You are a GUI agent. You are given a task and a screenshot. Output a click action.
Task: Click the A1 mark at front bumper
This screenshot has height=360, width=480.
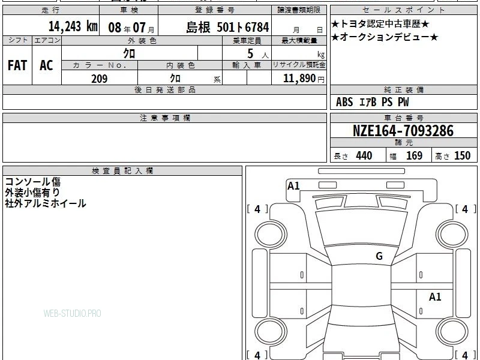coord(293,186)
